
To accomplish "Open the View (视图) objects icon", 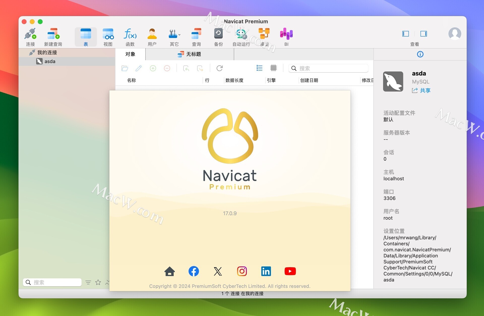I will pyautogui.click(x=108, y=37).
